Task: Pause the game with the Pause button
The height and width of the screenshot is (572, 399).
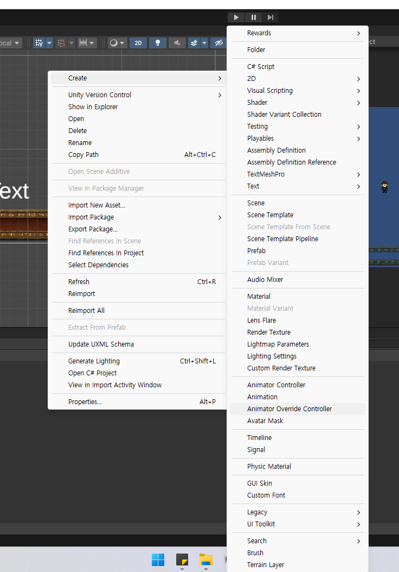Action: point(253,17)
